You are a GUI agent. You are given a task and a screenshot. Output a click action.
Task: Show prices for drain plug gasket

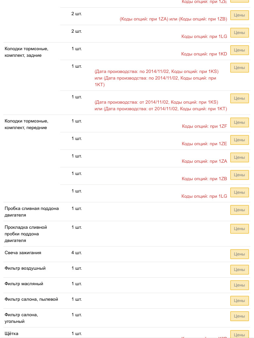tap(239, 228)
